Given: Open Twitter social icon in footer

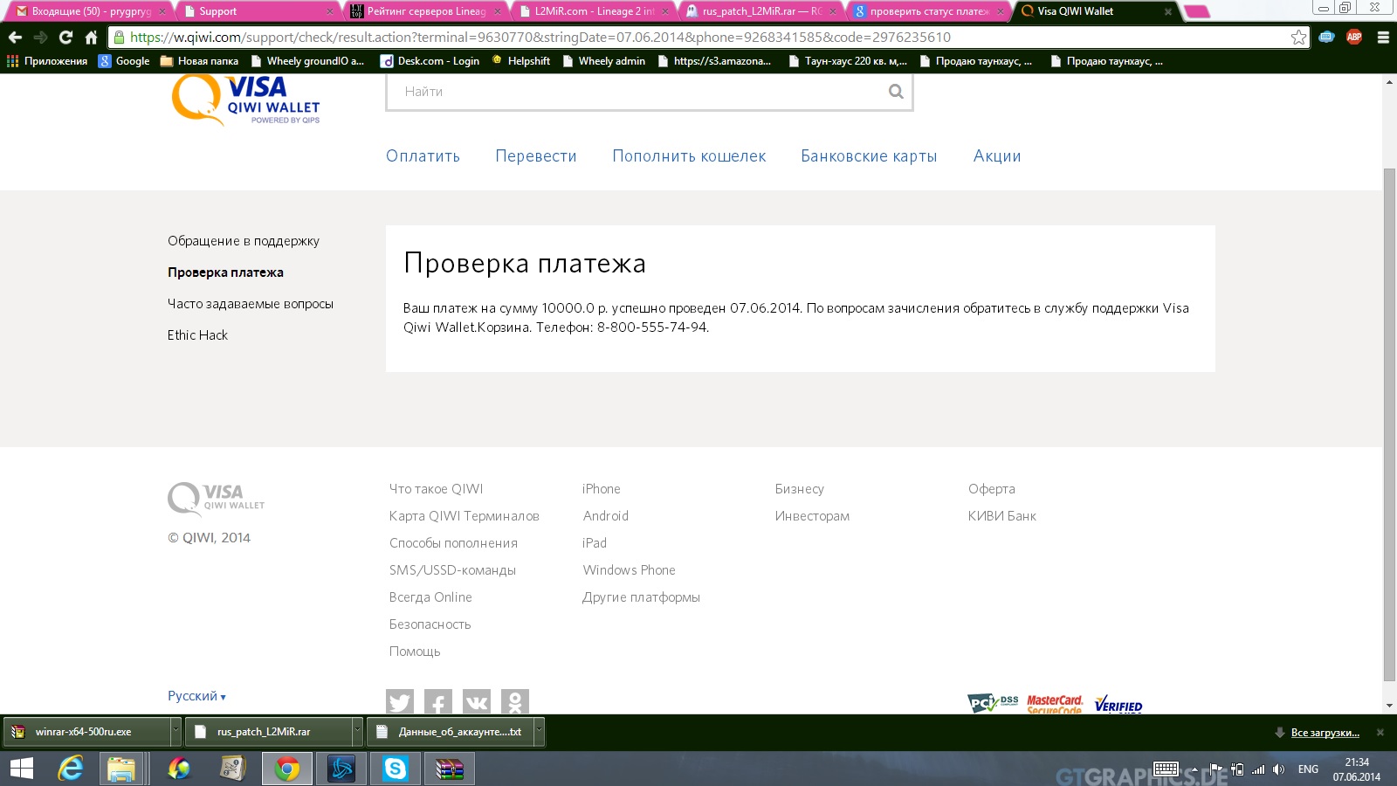Looking at the screenshot, I should pyautogui.click(x=400, y=701).
